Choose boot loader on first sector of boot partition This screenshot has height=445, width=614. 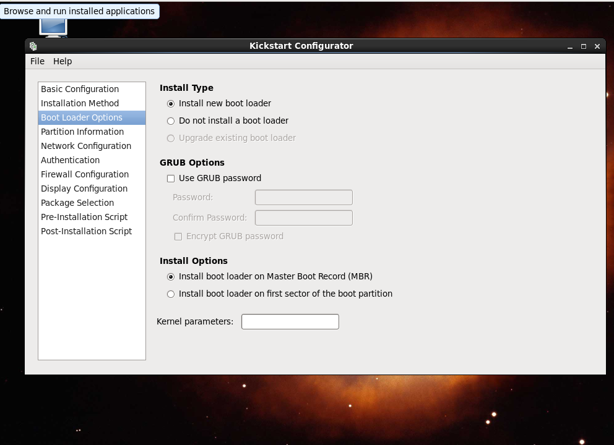point(171,294)
